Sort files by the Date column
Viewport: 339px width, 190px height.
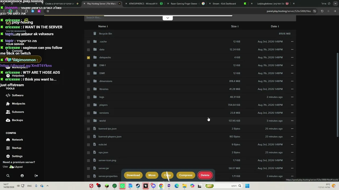pyautogui.click(x=275, y=26)
